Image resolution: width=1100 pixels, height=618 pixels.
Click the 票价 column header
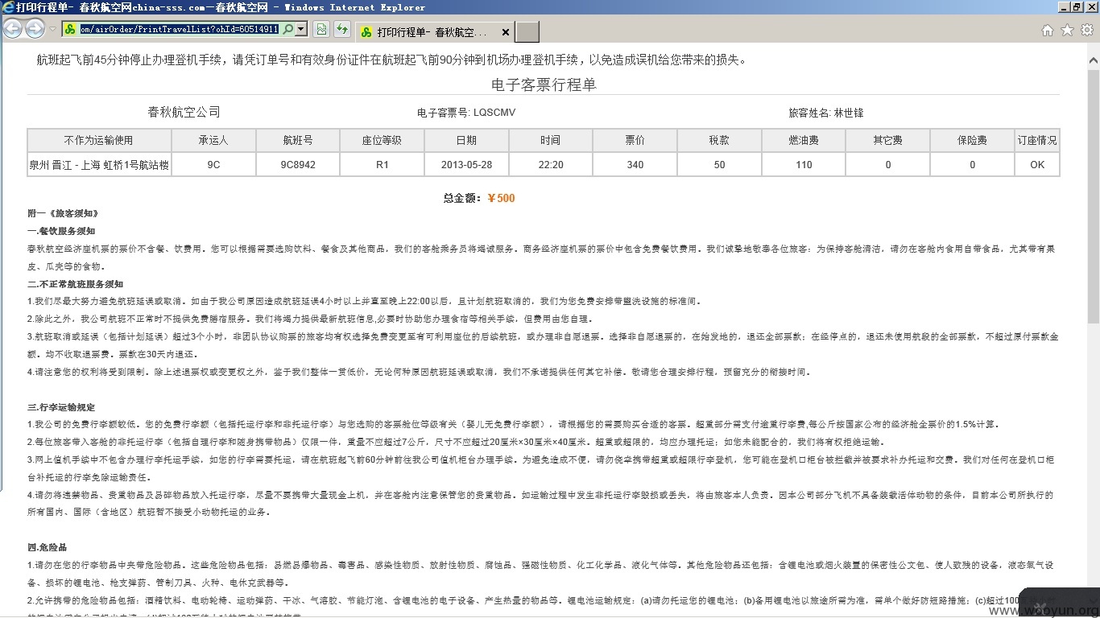click(x=635, y=140)
